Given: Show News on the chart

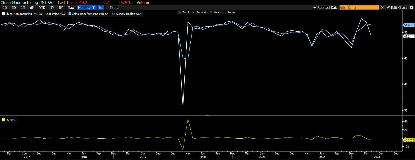Looking at the screenshot, I should (215, 13).
